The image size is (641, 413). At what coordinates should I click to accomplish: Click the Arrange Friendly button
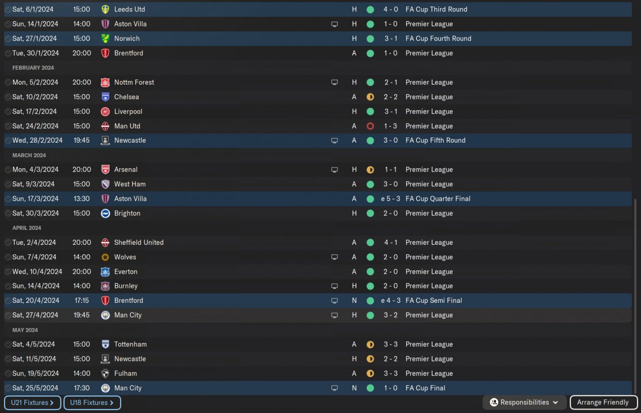pyautogui.click(x=603, y=402)
